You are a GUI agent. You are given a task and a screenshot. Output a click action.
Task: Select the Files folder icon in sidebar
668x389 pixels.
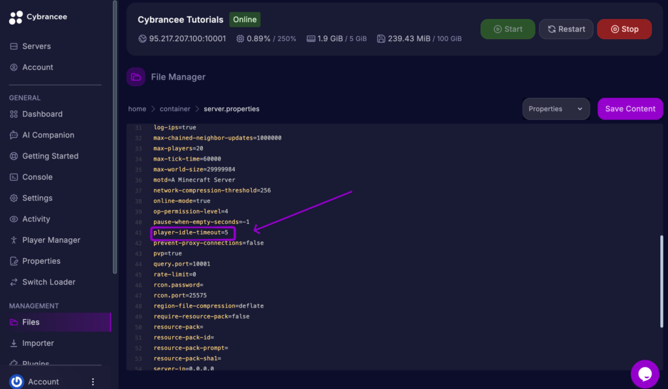(x=14, y=322)
